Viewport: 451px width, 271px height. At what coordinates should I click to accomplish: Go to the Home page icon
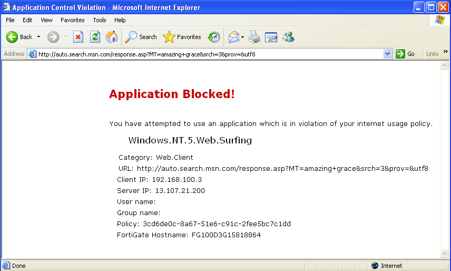(x=112, y=37)
